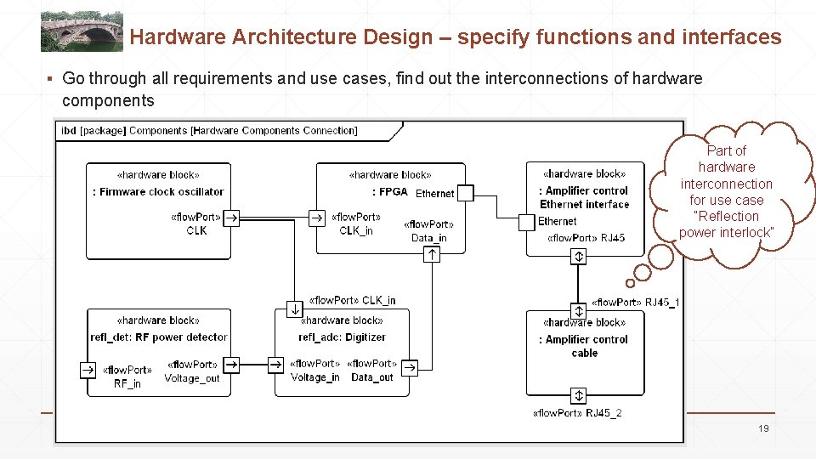Click the 'Voltage_in' port label
The image size is (816, 459).
(314, 377)
